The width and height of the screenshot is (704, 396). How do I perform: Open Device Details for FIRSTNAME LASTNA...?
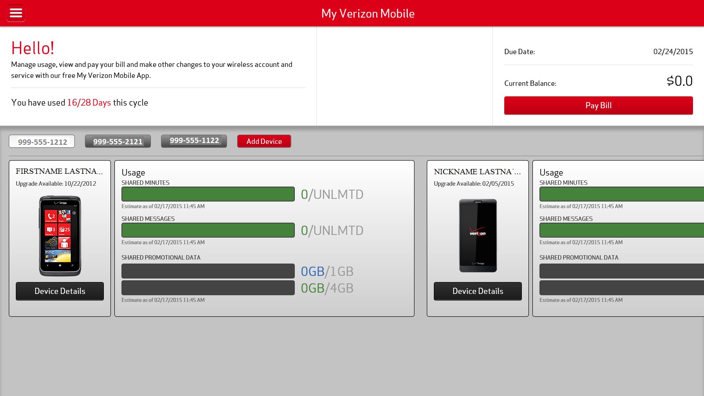pyautogui.click(x=60, y=291)
